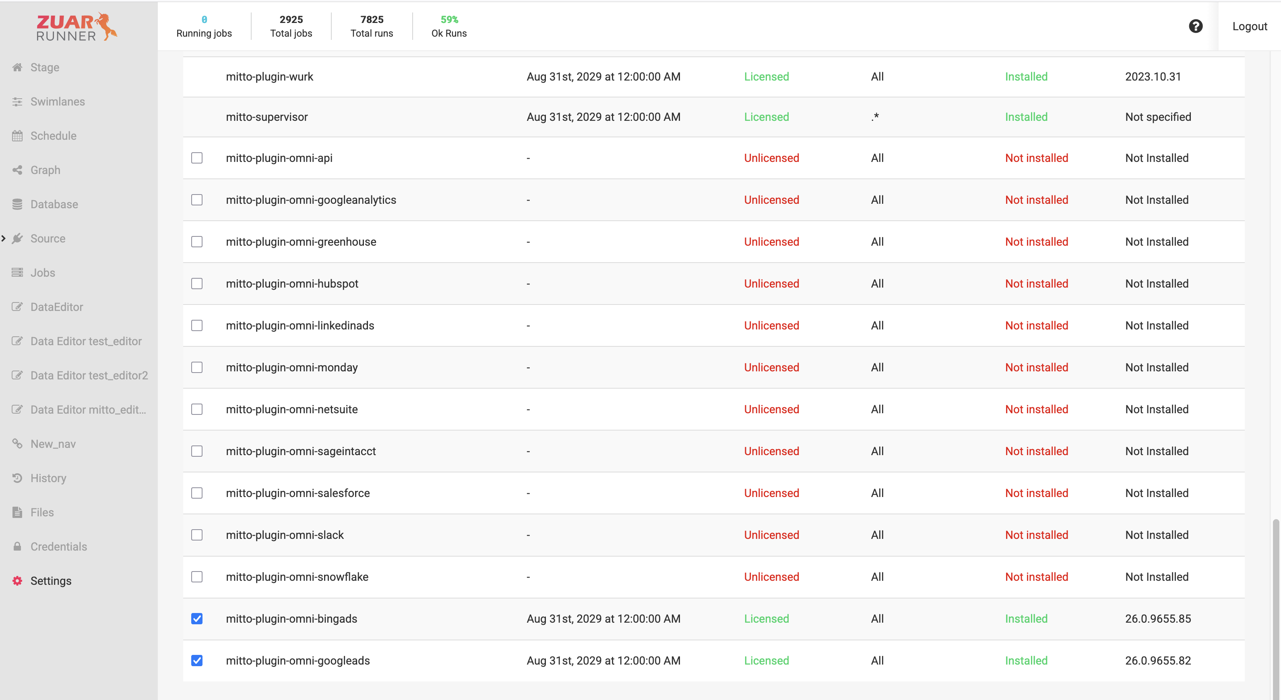Image resolution: width=1281 pixels, height=700 pixels.
Task: Open the Credentials page
Action: 59,546
